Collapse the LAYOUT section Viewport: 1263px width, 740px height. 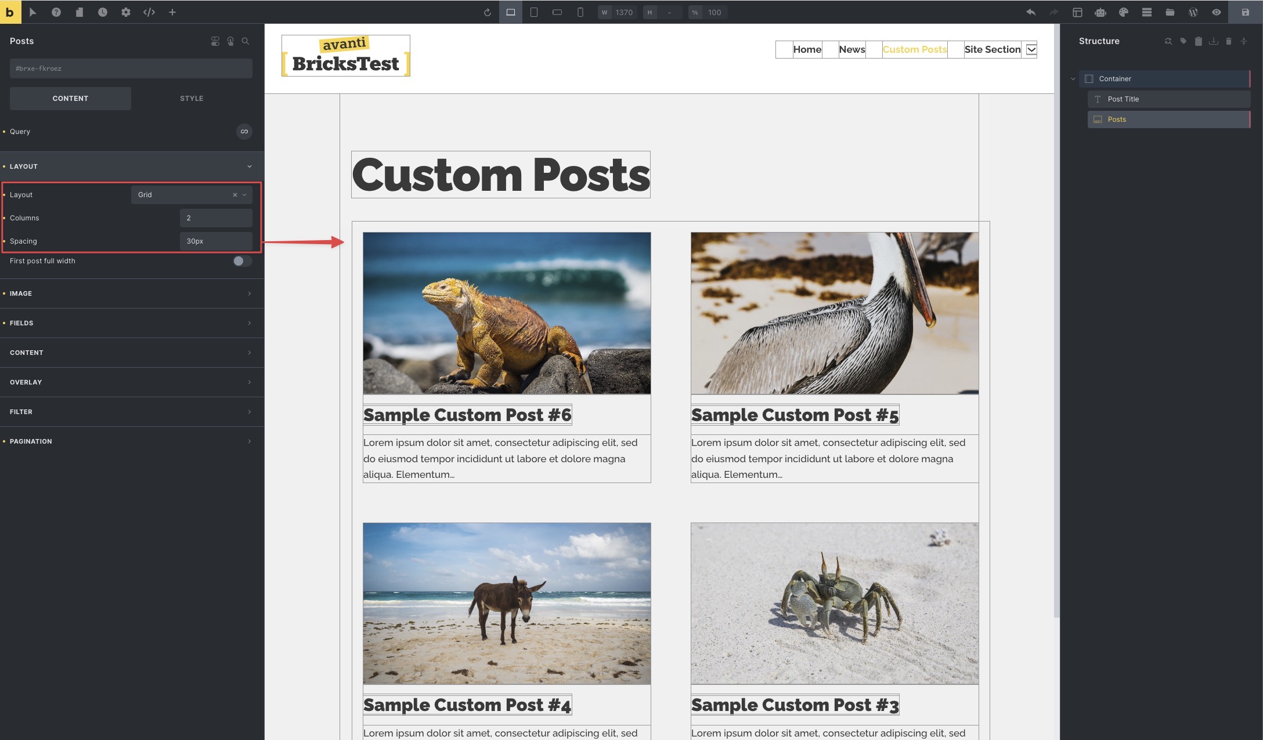point(132,166)
